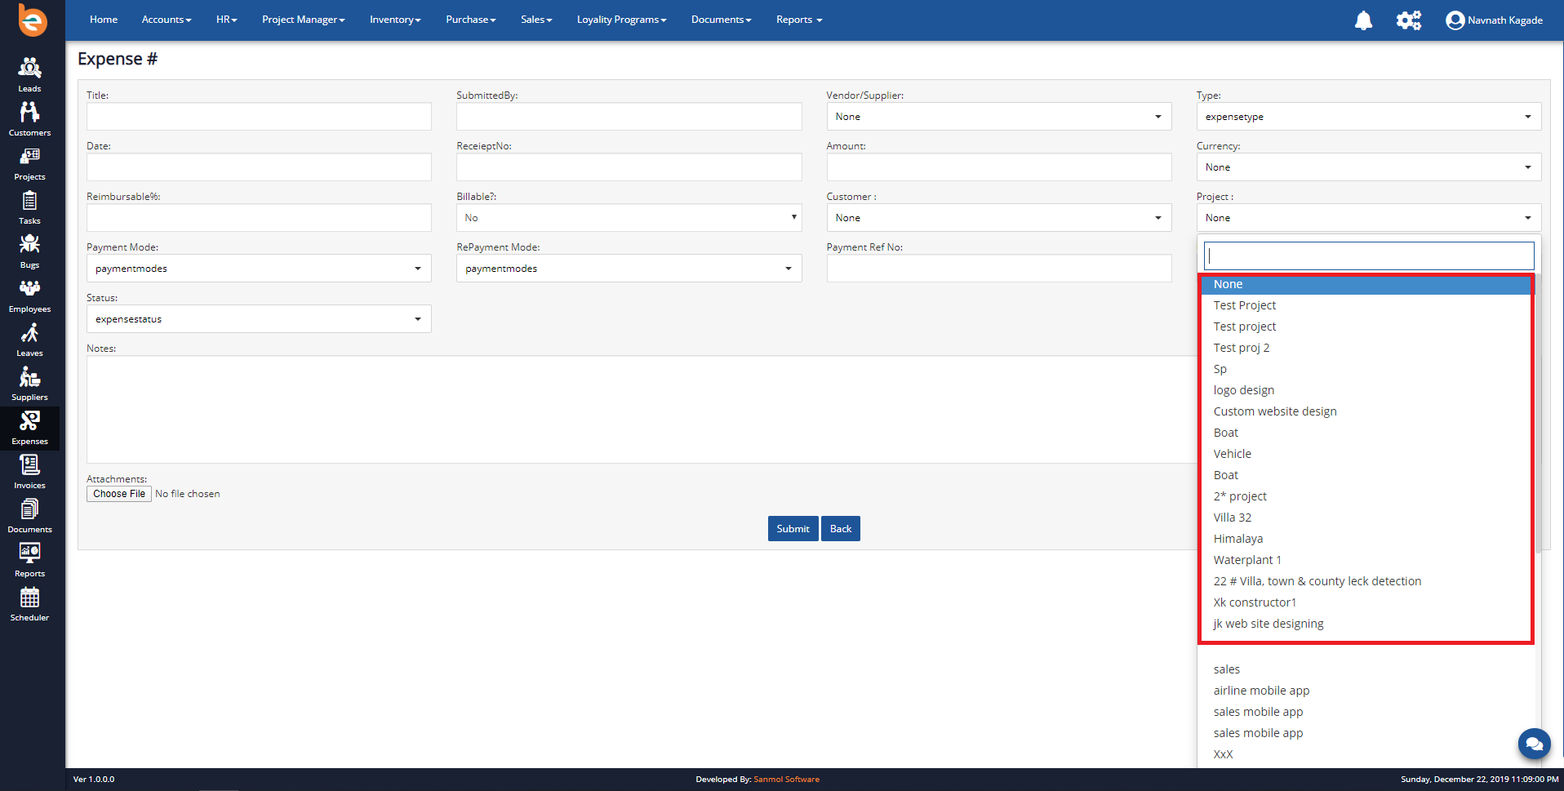Expand the Sales top menu

point(536,20)
